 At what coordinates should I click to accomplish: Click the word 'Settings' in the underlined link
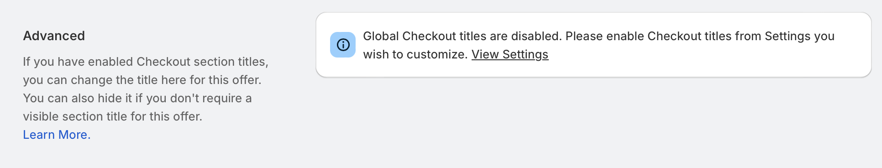click(525, 54)
